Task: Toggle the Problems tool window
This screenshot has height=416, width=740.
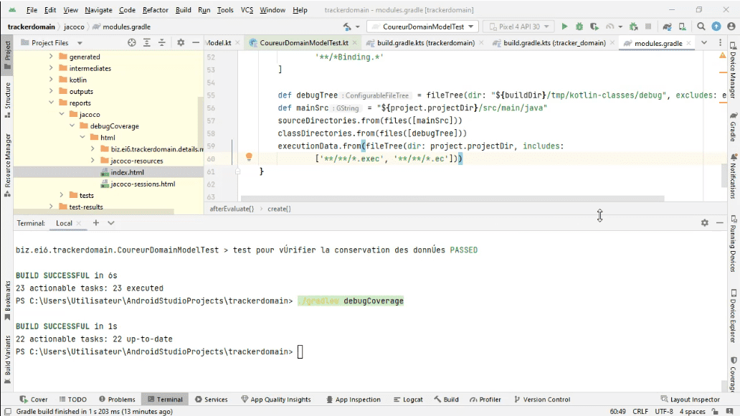Action: pos(117,399)
